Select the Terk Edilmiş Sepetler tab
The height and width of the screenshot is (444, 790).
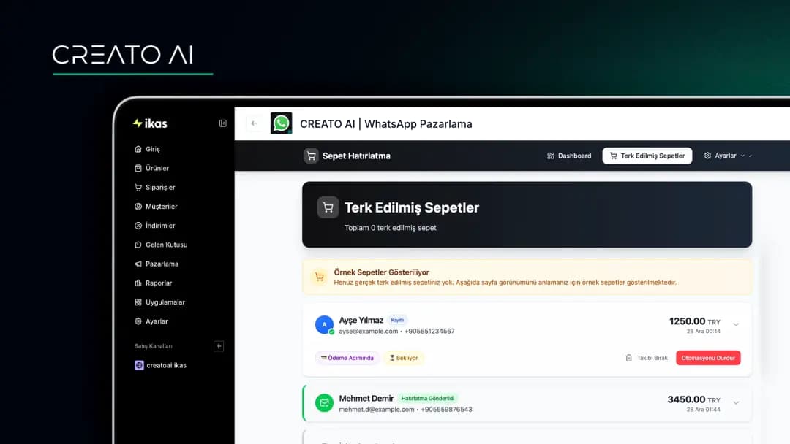[x=647, y=156]
